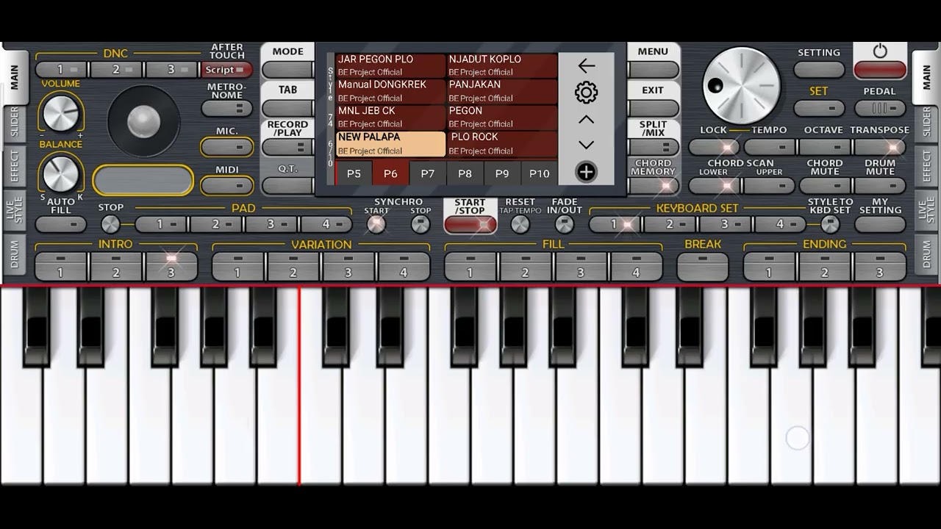
Task: Open the MODE button
Action: click(288, 70)
